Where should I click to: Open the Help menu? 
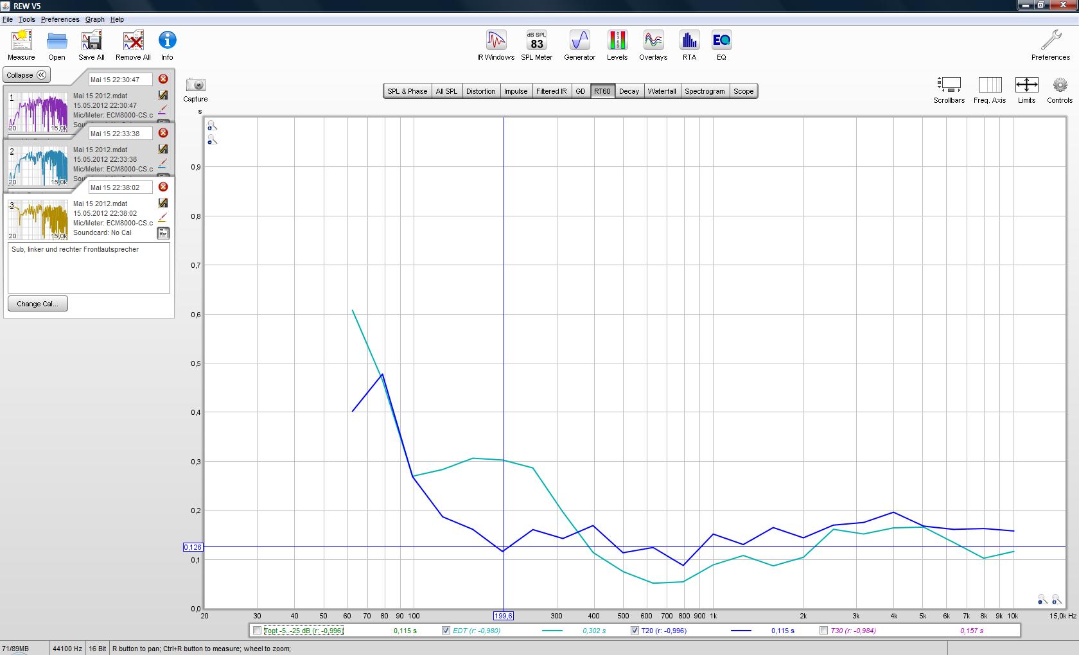[x=117, y=19]
